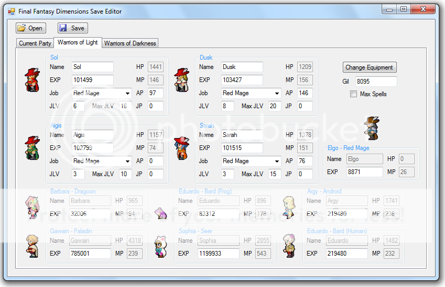This screenshot has width=445, height=287.
Task: Open Sarah's Job dropdown list
Action: tap(277, 161)
